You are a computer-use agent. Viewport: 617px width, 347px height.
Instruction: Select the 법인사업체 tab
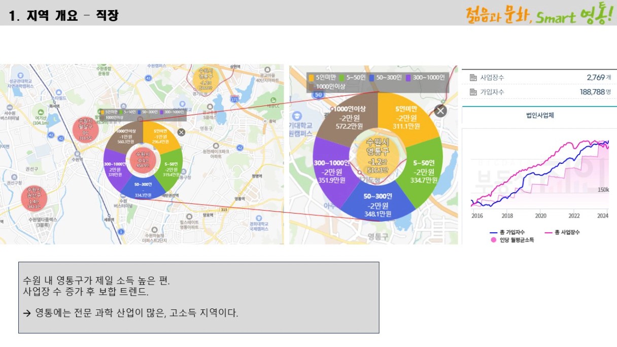click(x=540, y=115)
